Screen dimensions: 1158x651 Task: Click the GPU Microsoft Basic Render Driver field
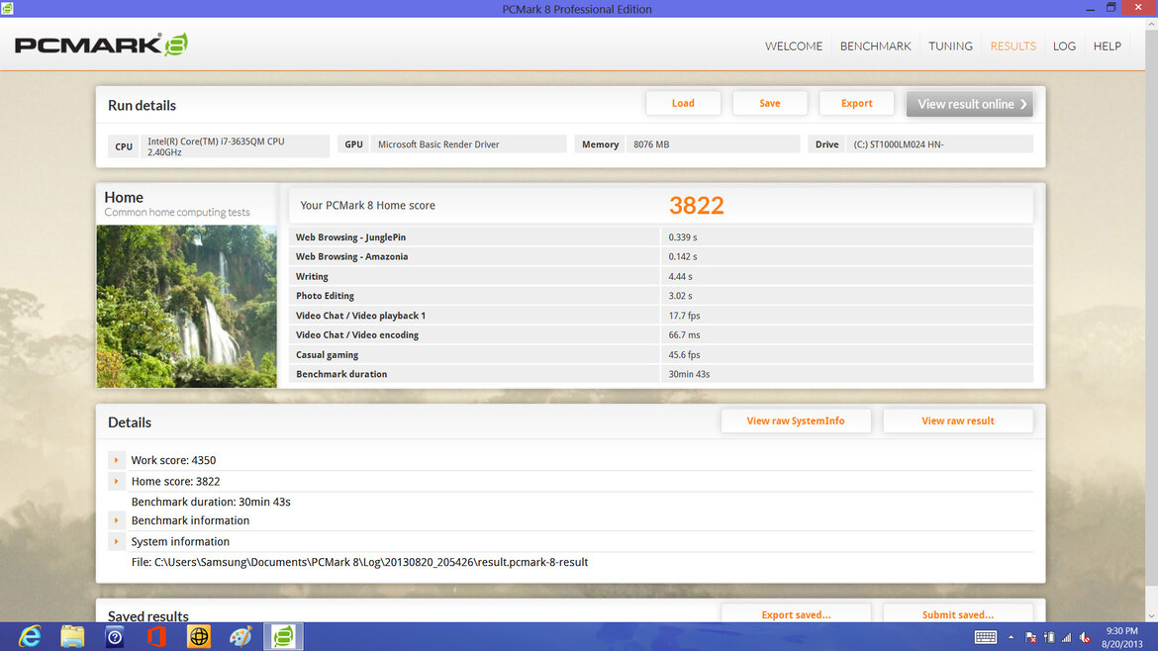click(468, 143)
